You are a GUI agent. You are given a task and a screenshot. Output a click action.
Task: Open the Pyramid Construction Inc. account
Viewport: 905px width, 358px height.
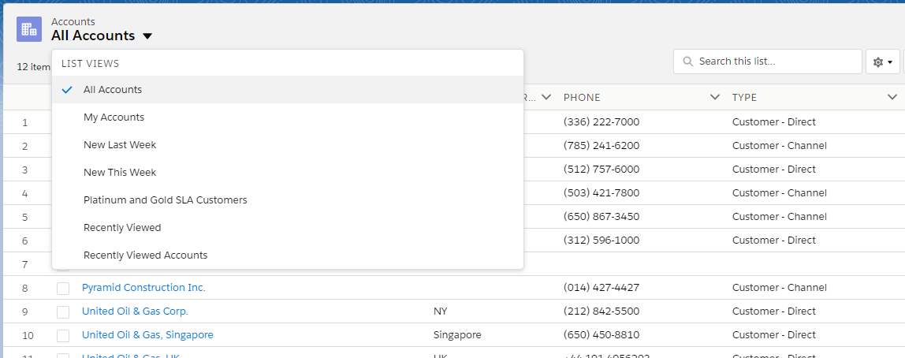pyautogui.click(x=143, y=288)
